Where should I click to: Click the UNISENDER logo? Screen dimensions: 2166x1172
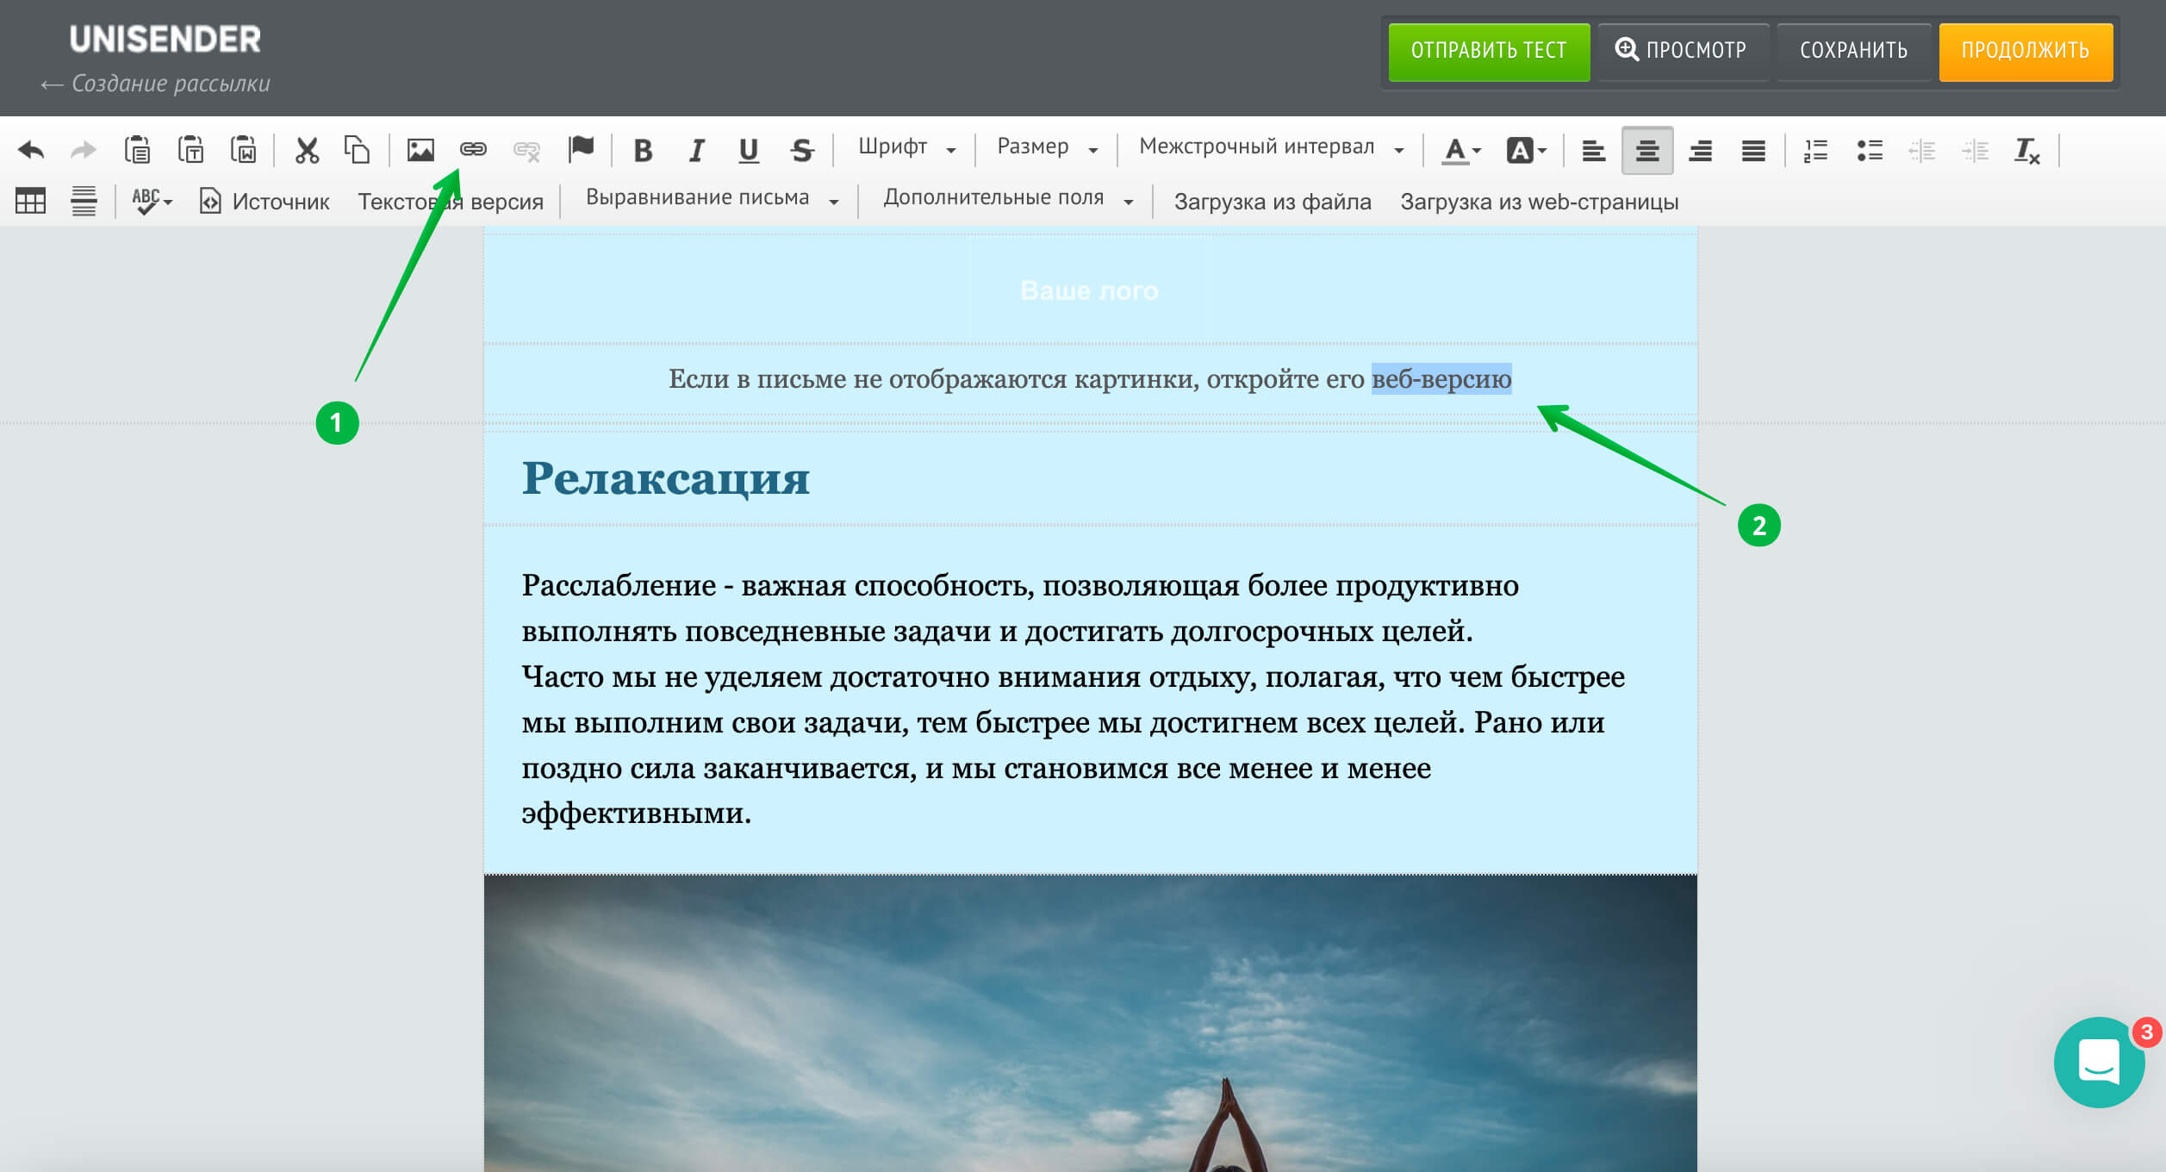point(165,40)
